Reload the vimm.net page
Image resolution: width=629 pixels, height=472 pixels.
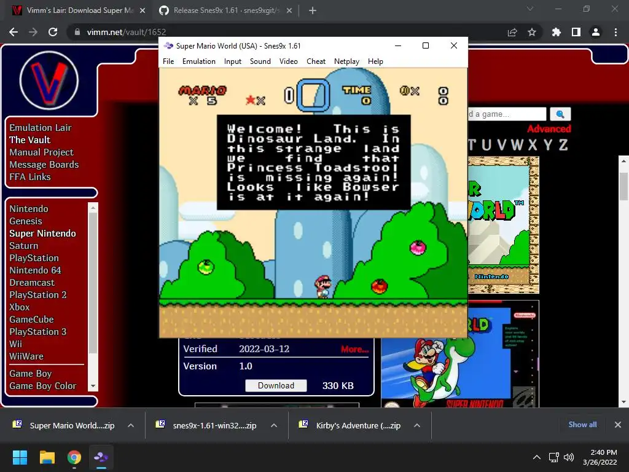coord(53,32)
